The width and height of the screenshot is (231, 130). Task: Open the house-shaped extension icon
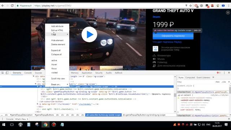tap(218, 6)
